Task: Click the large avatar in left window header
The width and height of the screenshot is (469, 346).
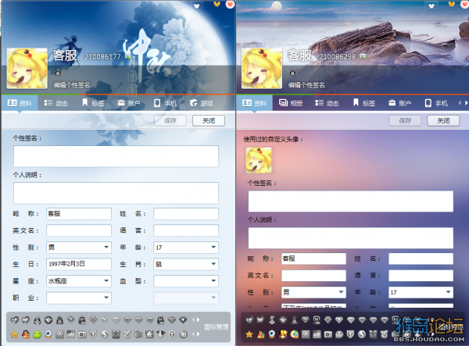Action: coord(27,69)
